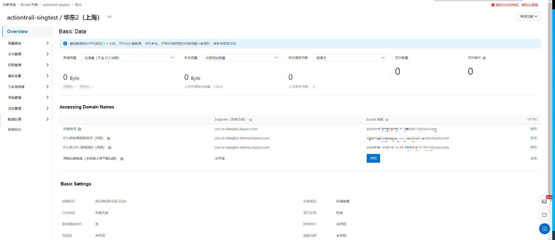The width and height of the screenshot is (555, 240).
Task: Click the 支持 HTTPS value in 外网访问 row
Action: (533, 129)
